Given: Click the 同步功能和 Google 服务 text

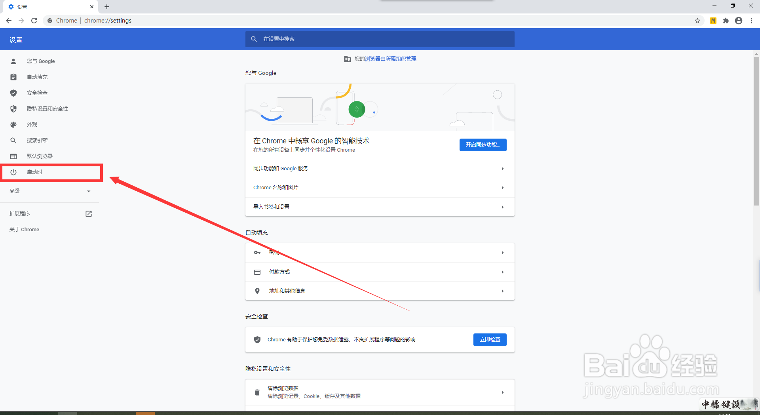Looking at the screenshot, I should (x=281, y=169).
